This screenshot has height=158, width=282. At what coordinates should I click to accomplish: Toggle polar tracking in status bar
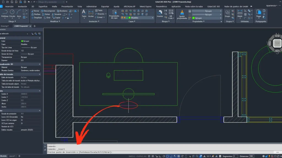tap(164, 156)
